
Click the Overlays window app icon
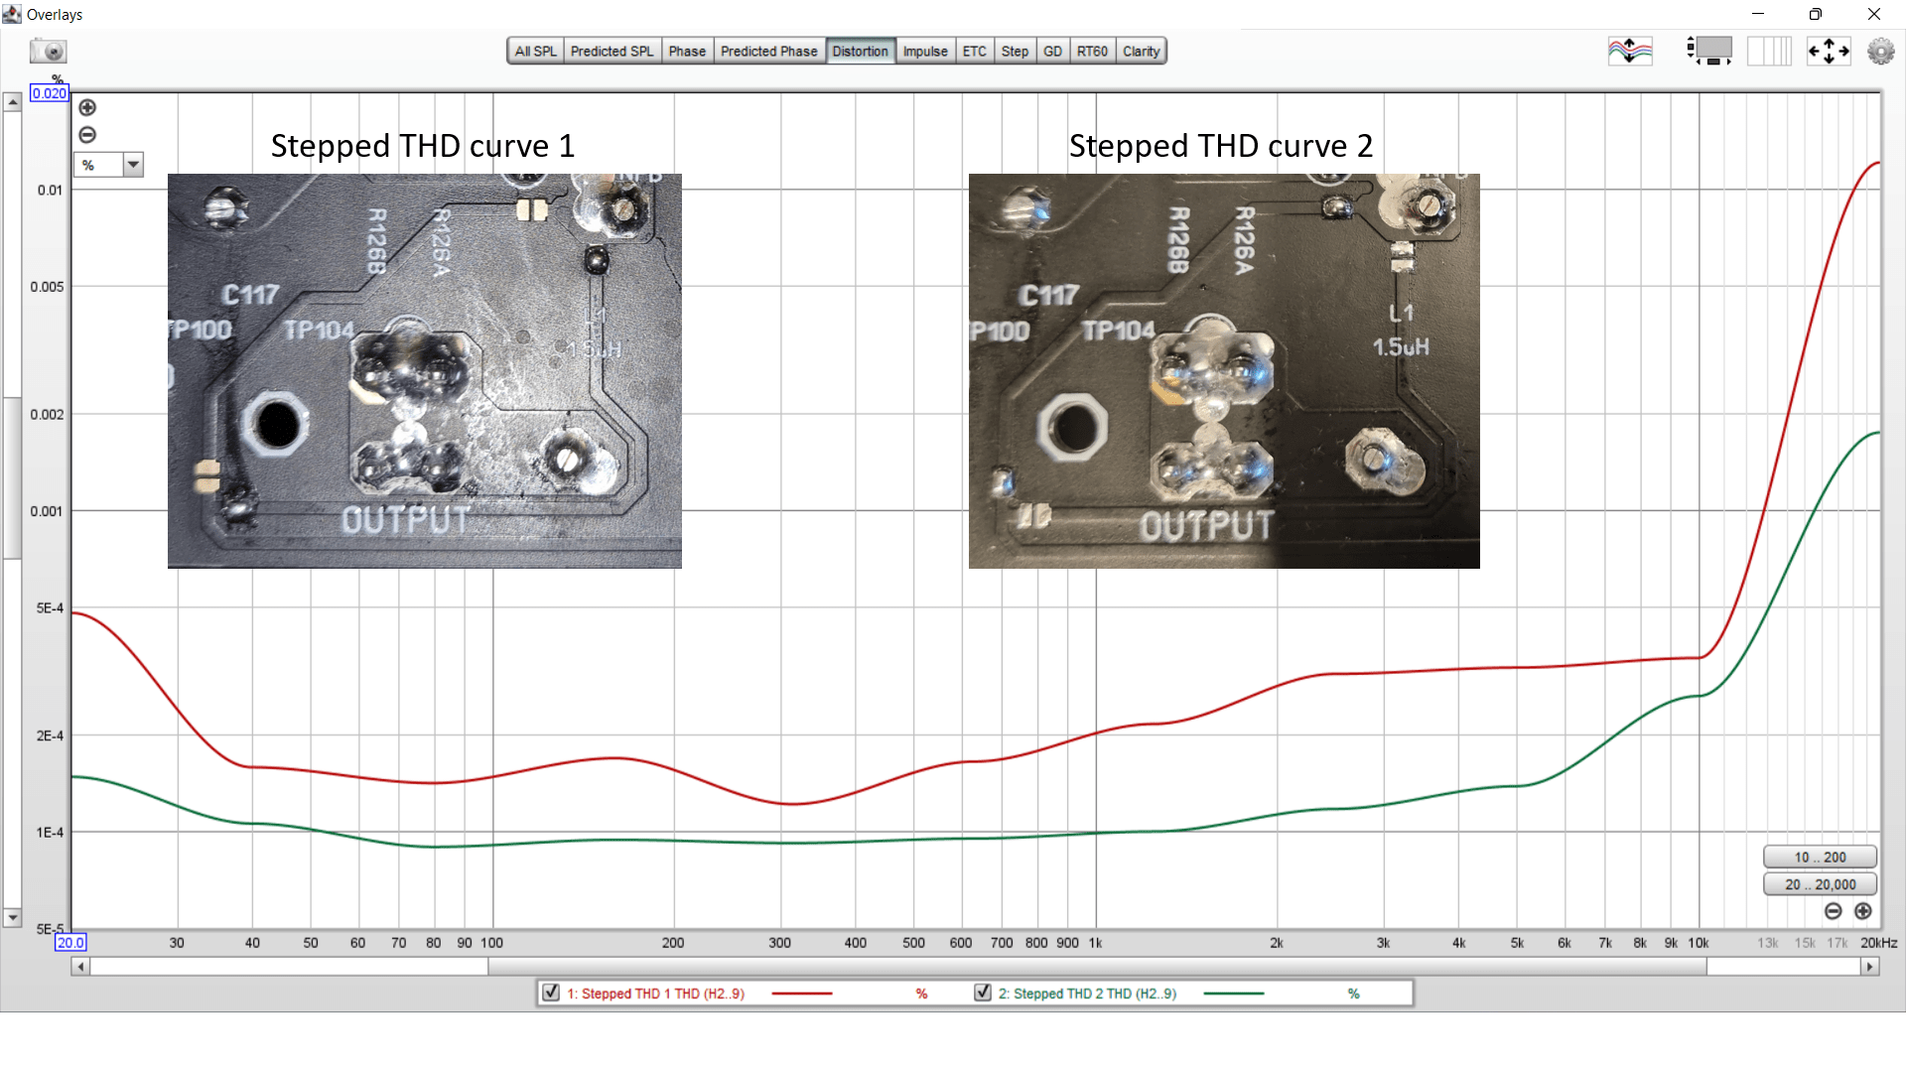tap(12, 14)
